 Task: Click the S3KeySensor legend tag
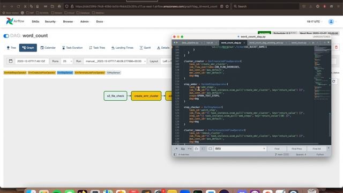tap(114, 73)
